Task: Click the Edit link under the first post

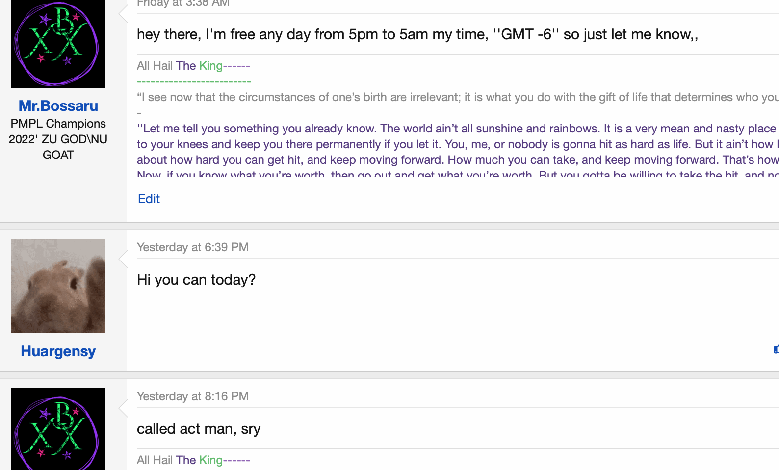Action: (149, 199)
